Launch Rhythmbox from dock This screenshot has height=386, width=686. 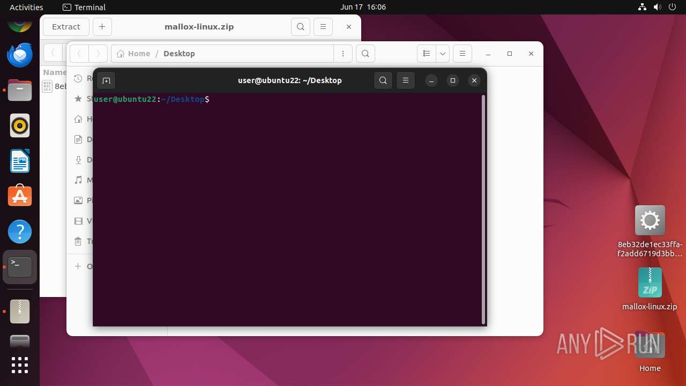(20, 125)
